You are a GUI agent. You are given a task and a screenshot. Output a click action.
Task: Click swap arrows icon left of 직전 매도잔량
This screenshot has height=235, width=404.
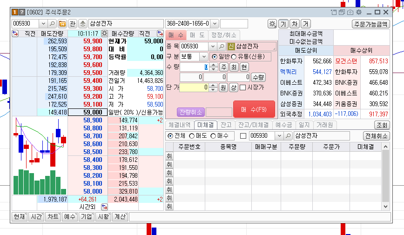pos(15,34)
